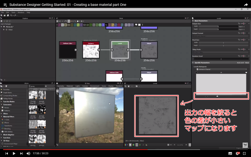251x157 pixels.
Task: Open Materials menu in 3D View
Action: click(x=70, y=86)
